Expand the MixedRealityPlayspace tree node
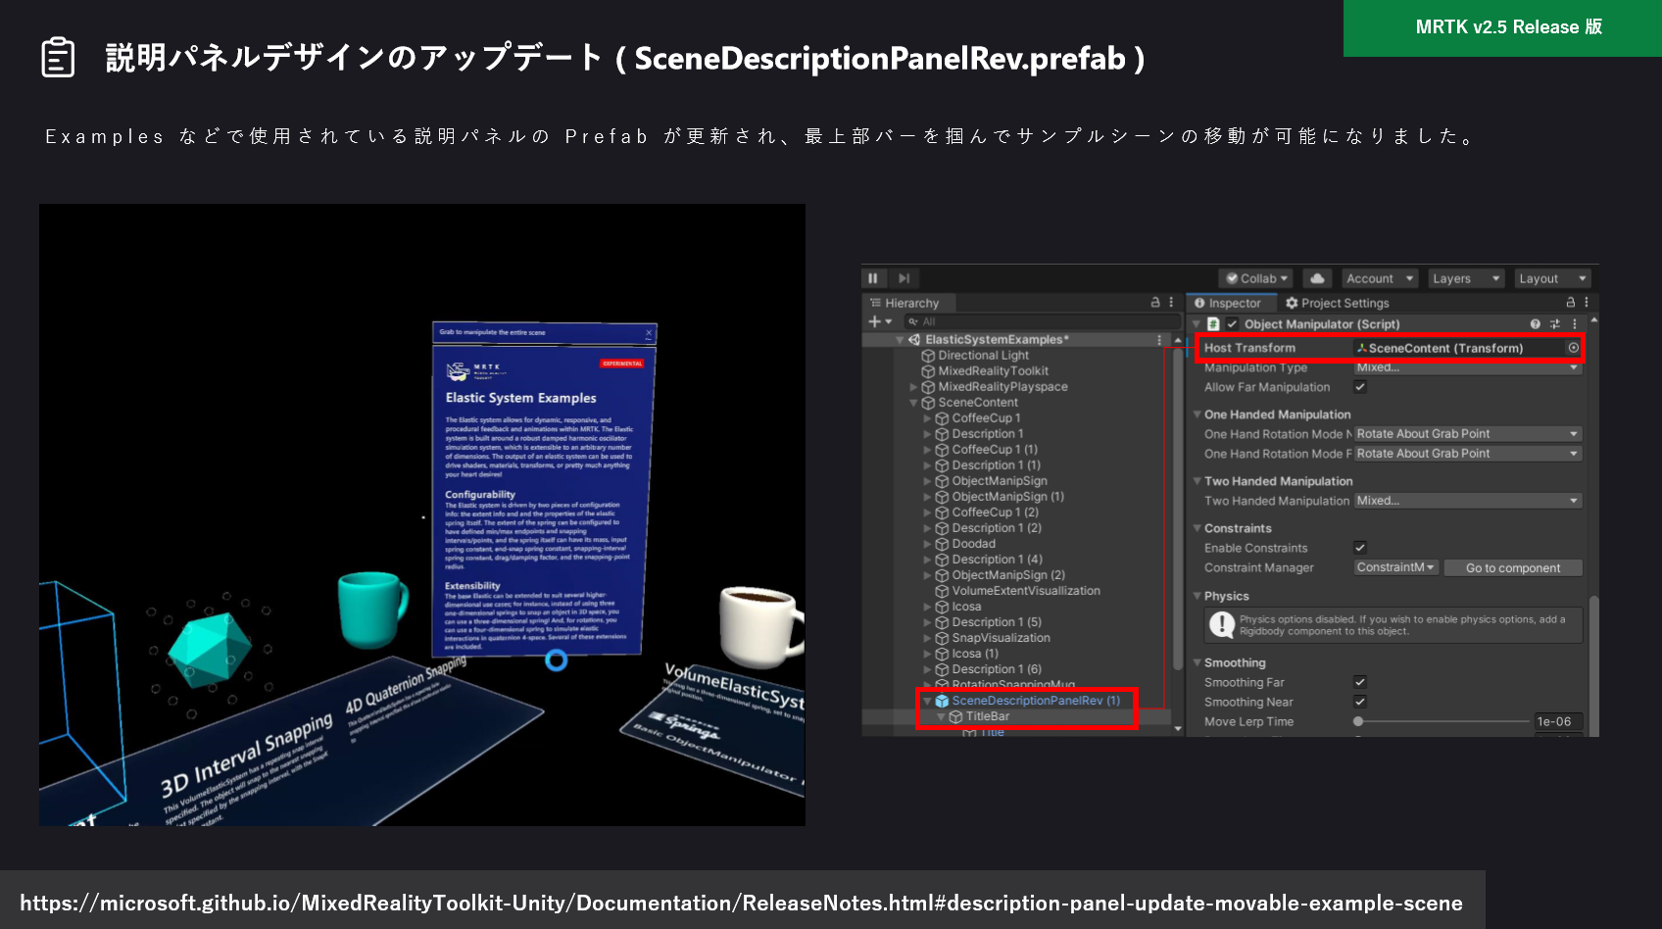Viewport: 1662px width, 929px height. coord(914,387)
